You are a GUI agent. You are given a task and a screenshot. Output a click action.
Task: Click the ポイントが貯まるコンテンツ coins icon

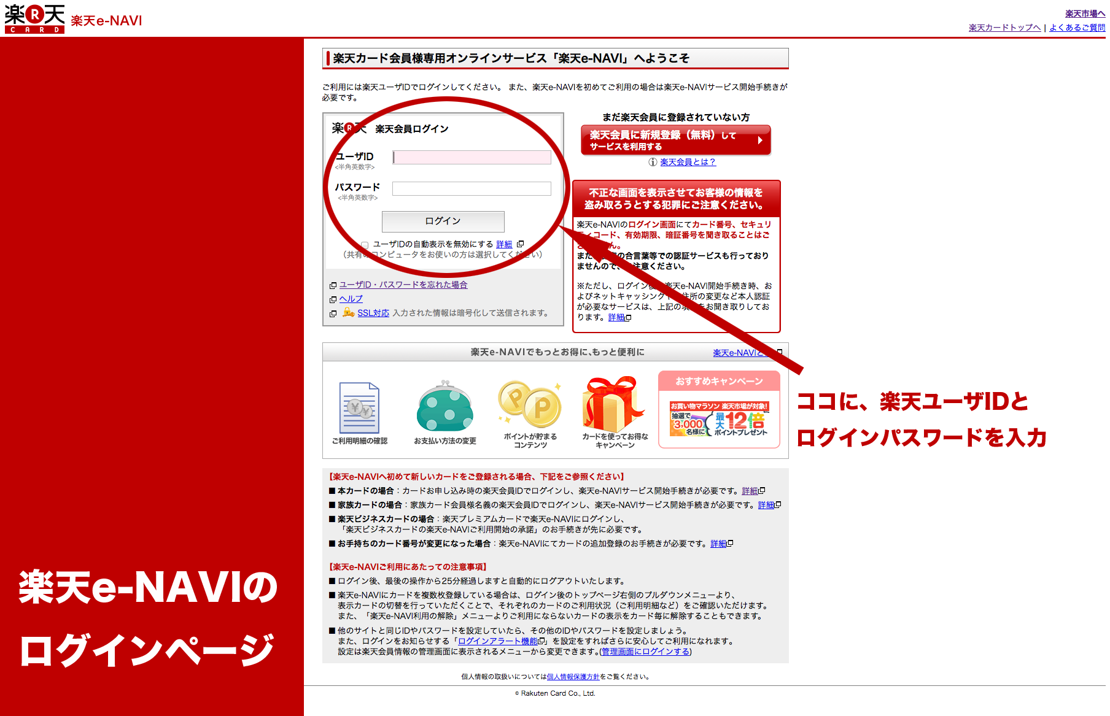(530, 404)
